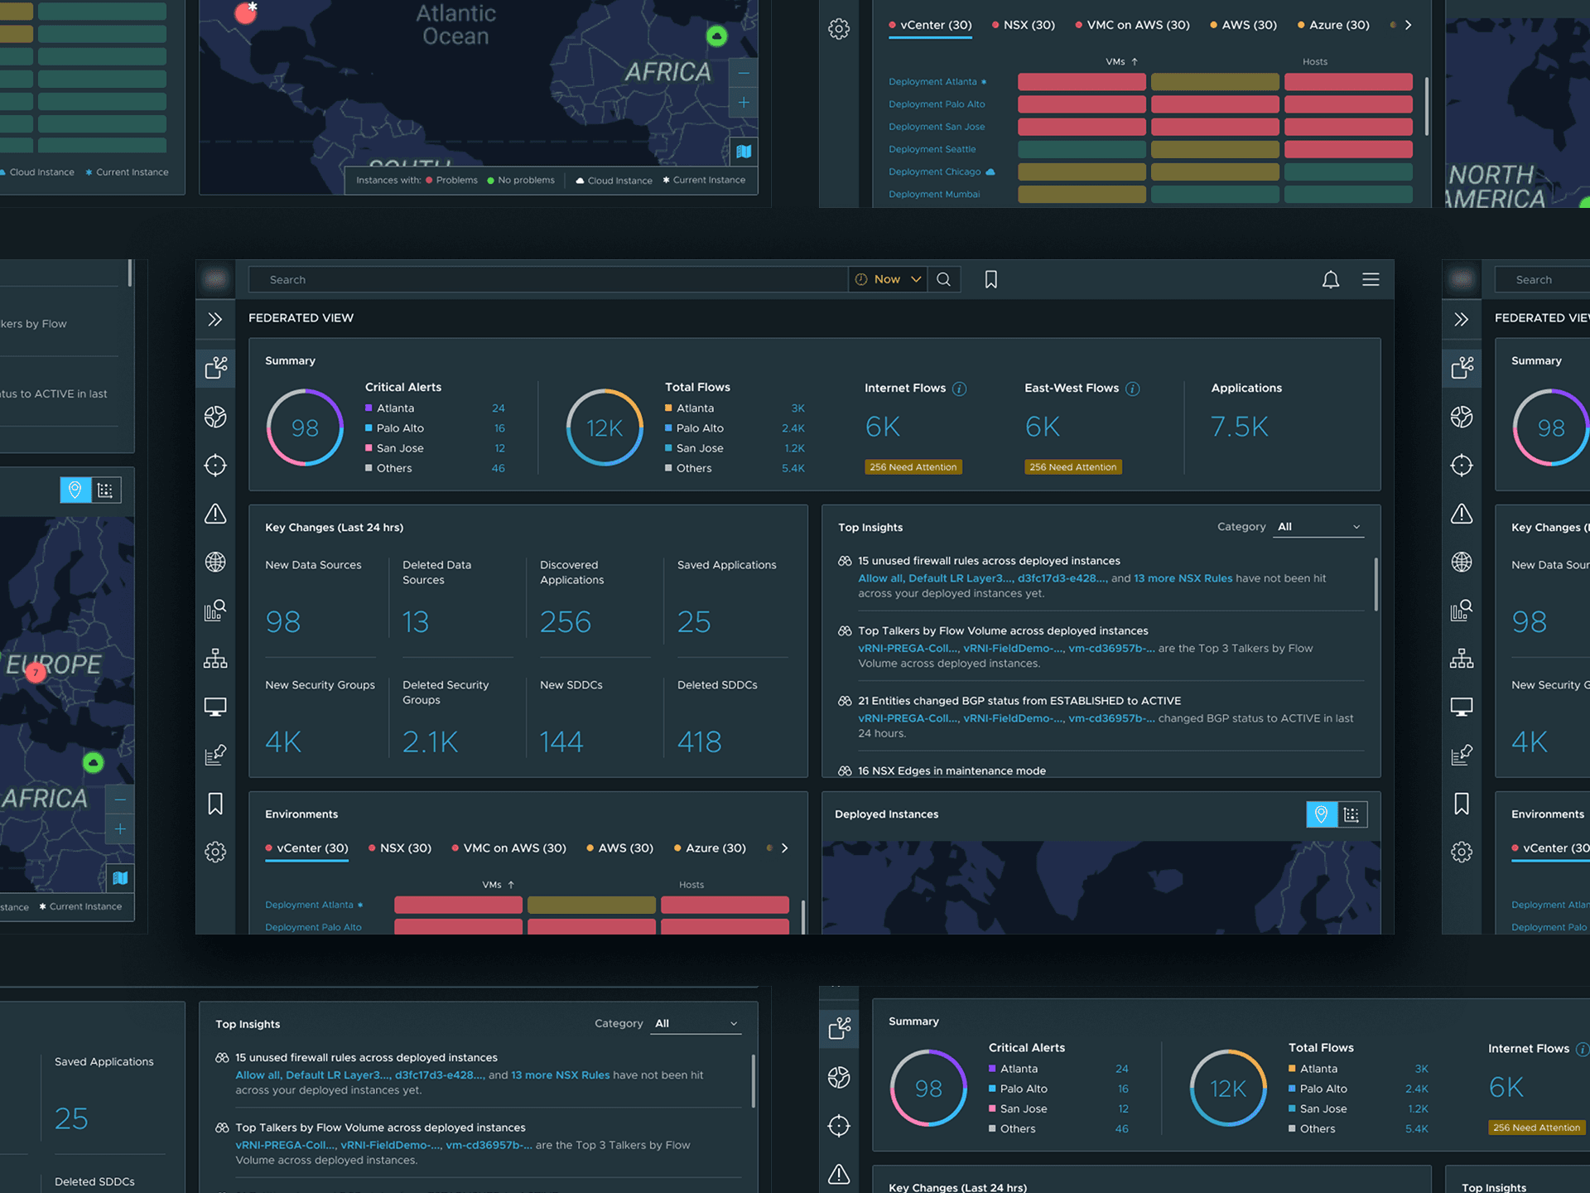Zoom out with the minus button on the top-left map
The image size is (1590, 1193).
click(x=744, y=73)
